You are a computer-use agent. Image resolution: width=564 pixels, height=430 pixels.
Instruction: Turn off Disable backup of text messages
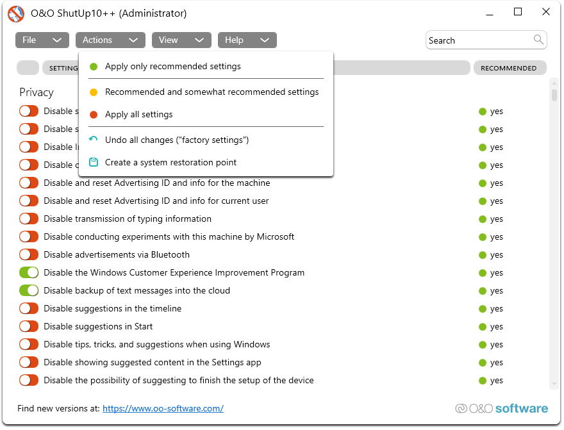pos(29,291)
